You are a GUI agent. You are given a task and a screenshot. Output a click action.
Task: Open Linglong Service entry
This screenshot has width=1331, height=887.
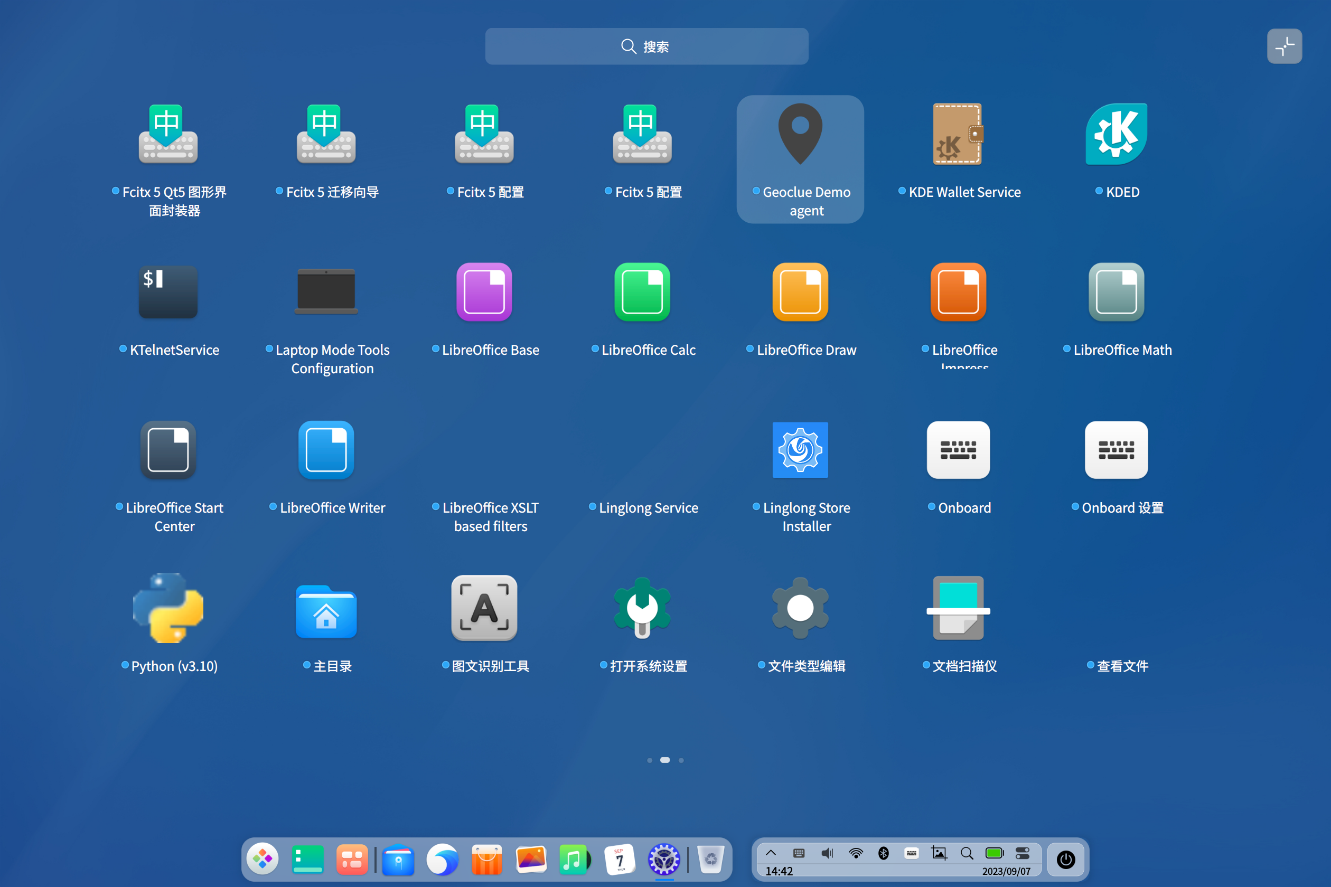pyautogui.click(x=643, y=507)
